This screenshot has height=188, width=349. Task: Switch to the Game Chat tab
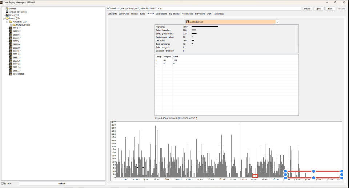coord(124,14)
